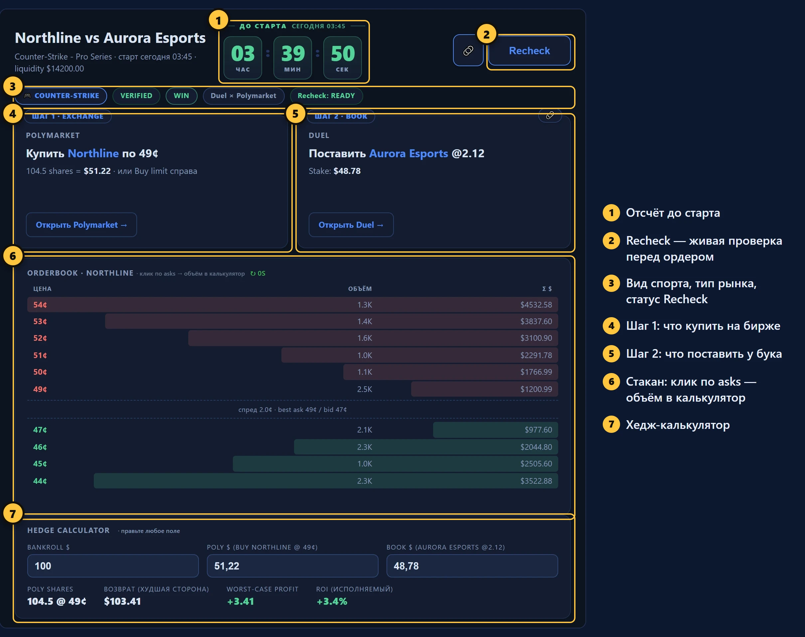Select the 54¢ ask row in orderbook
Screen dimensions: 805x637
pos(293,305)
